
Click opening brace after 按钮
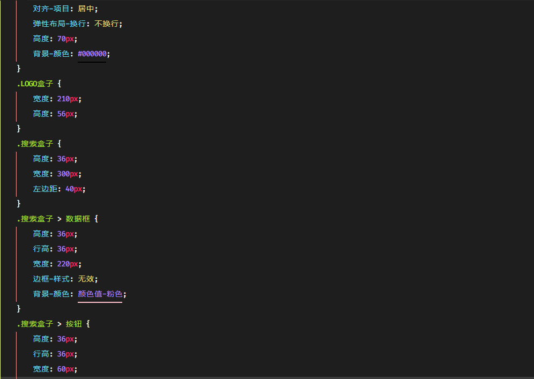pos(88,324)
